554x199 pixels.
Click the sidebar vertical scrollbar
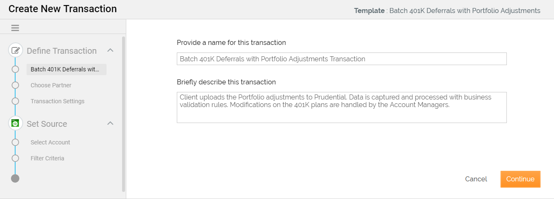[123, 113]
